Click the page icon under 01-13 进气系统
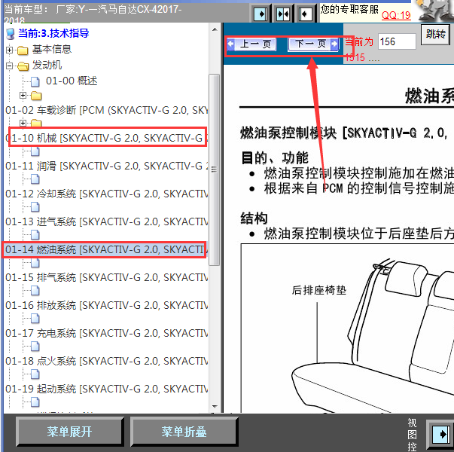The image size is (454, 452). click(x=35, y=235)
